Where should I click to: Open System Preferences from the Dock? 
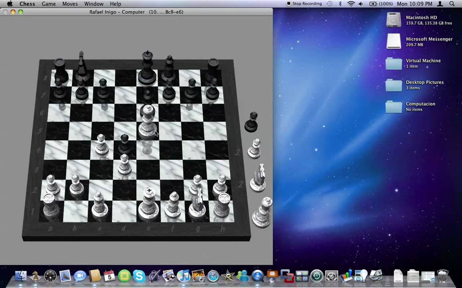coord(331,276)
